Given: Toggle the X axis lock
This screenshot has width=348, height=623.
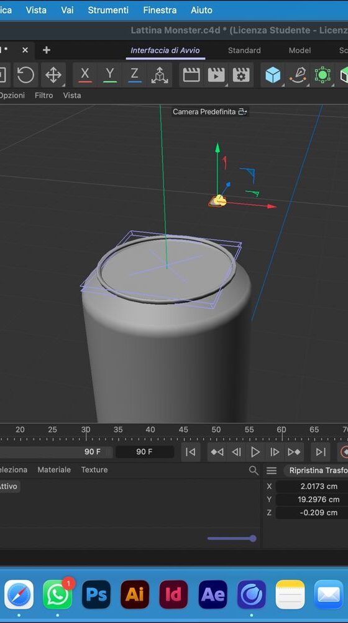Looking at the screenshot, I should click(x=85, y=75).
